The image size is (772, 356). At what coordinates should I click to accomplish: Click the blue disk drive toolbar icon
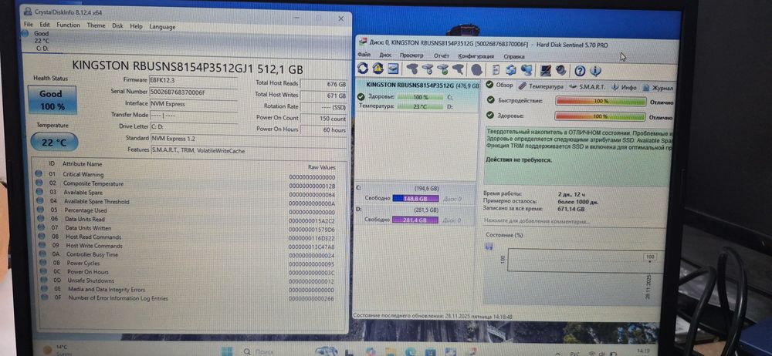pyautogui.click(x=393, y=69)
